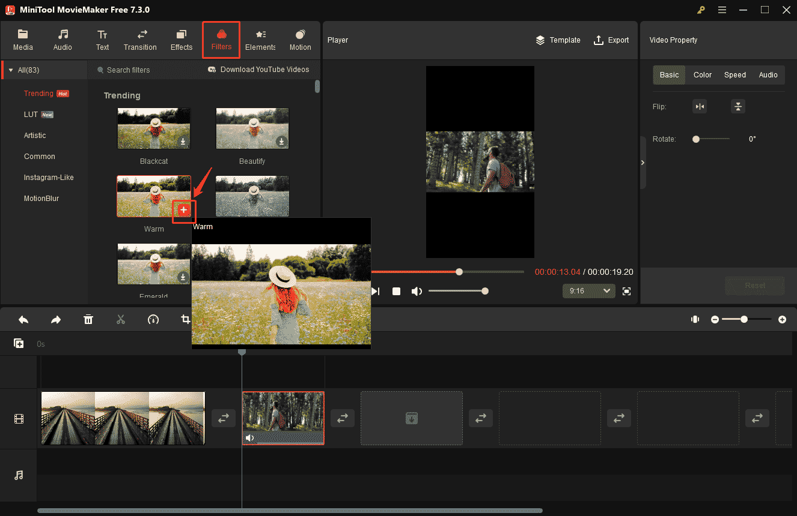Click the timeline playhead marker
This screenshot has width=797, height=516.
tap(242, 352)
